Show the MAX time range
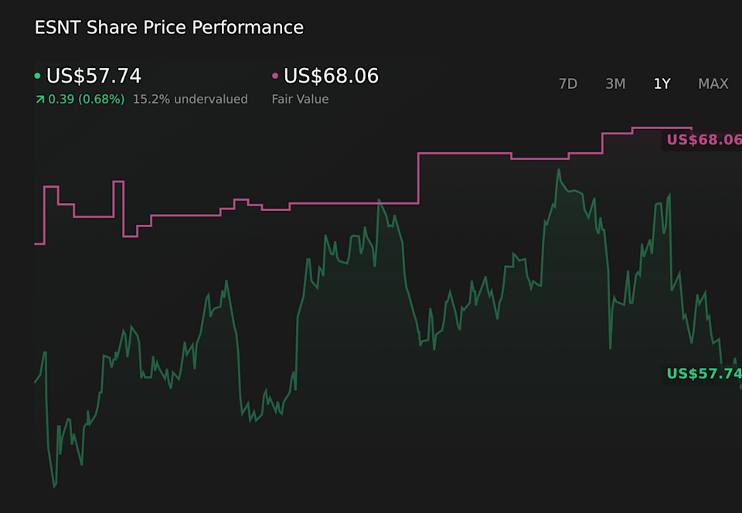The image size is (742, 513). tap(713, 84)
